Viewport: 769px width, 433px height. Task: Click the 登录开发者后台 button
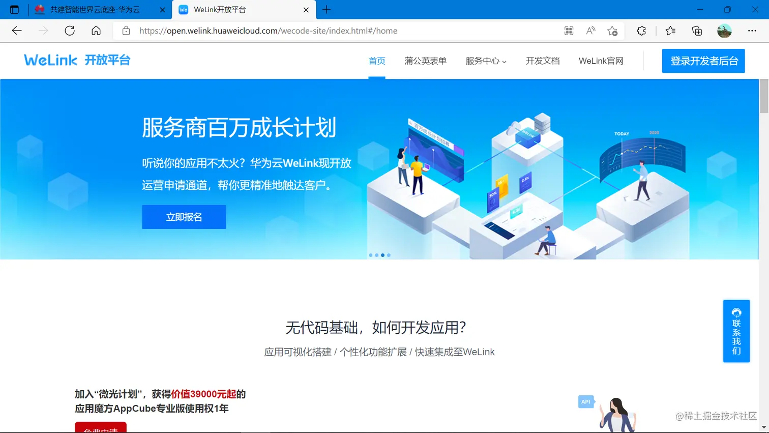pyautogui.click(x=703, y=61)
